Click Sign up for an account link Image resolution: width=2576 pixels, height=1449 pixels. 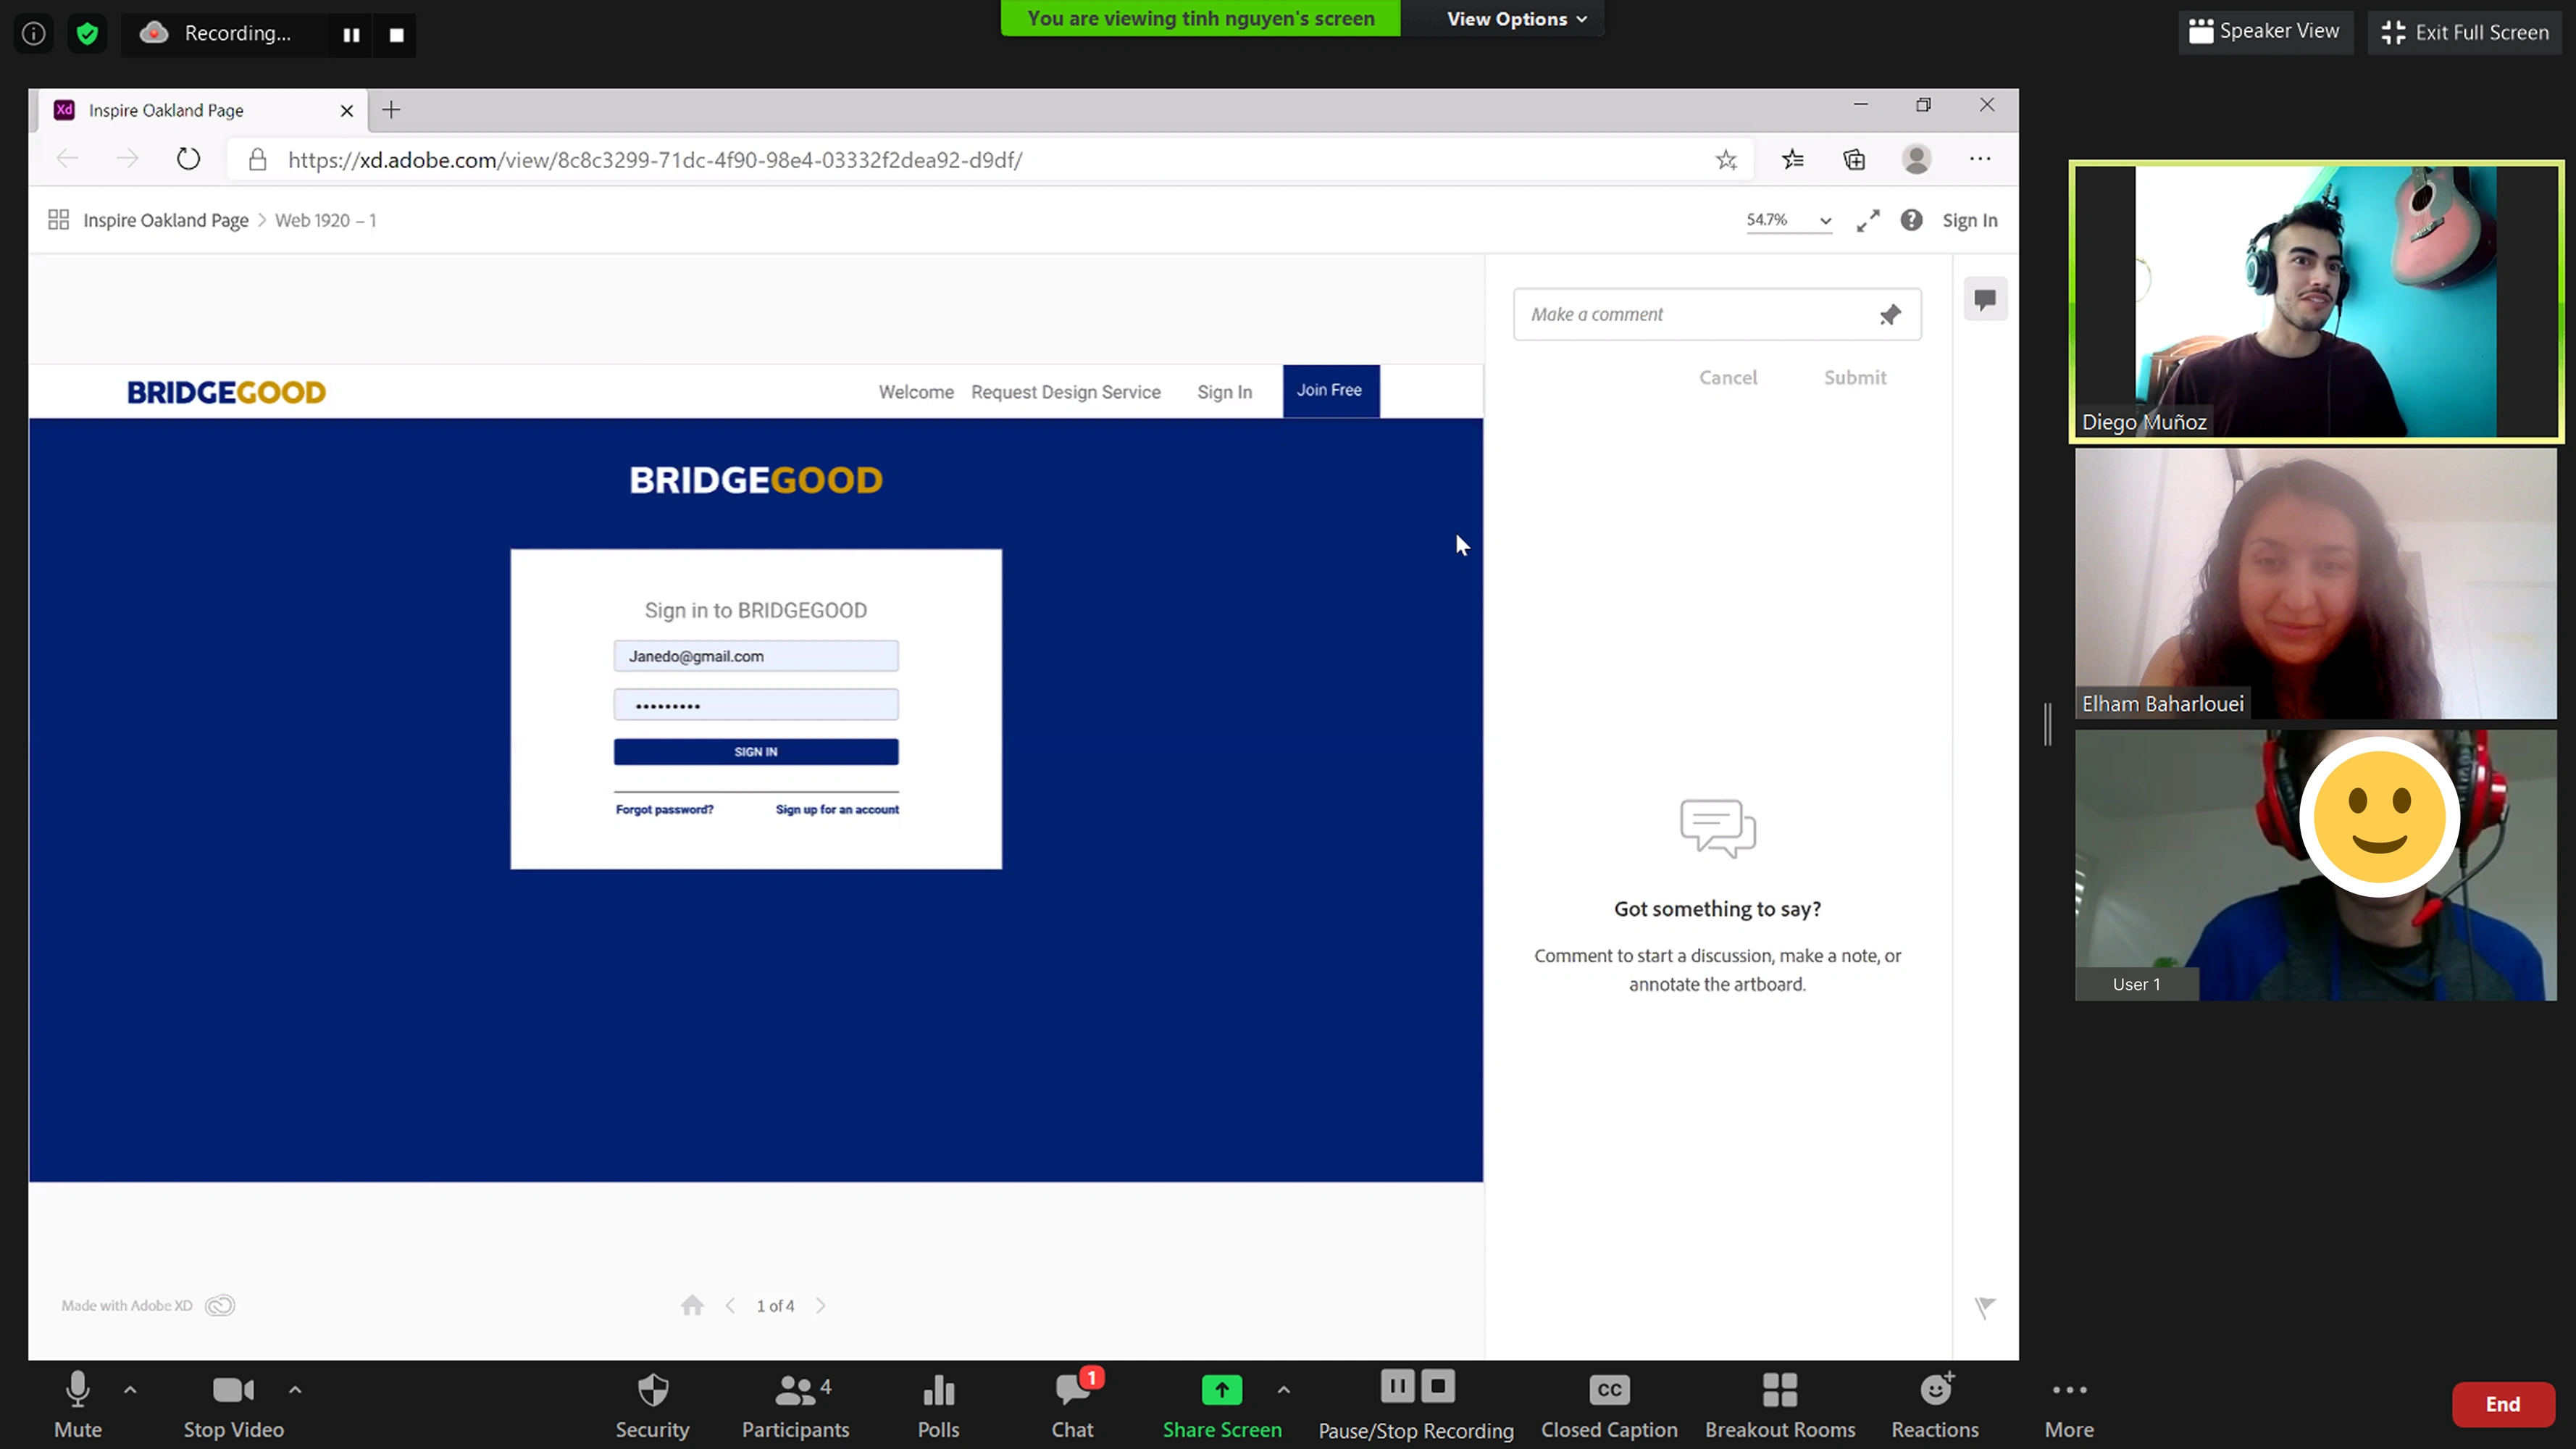coord(837,809)
